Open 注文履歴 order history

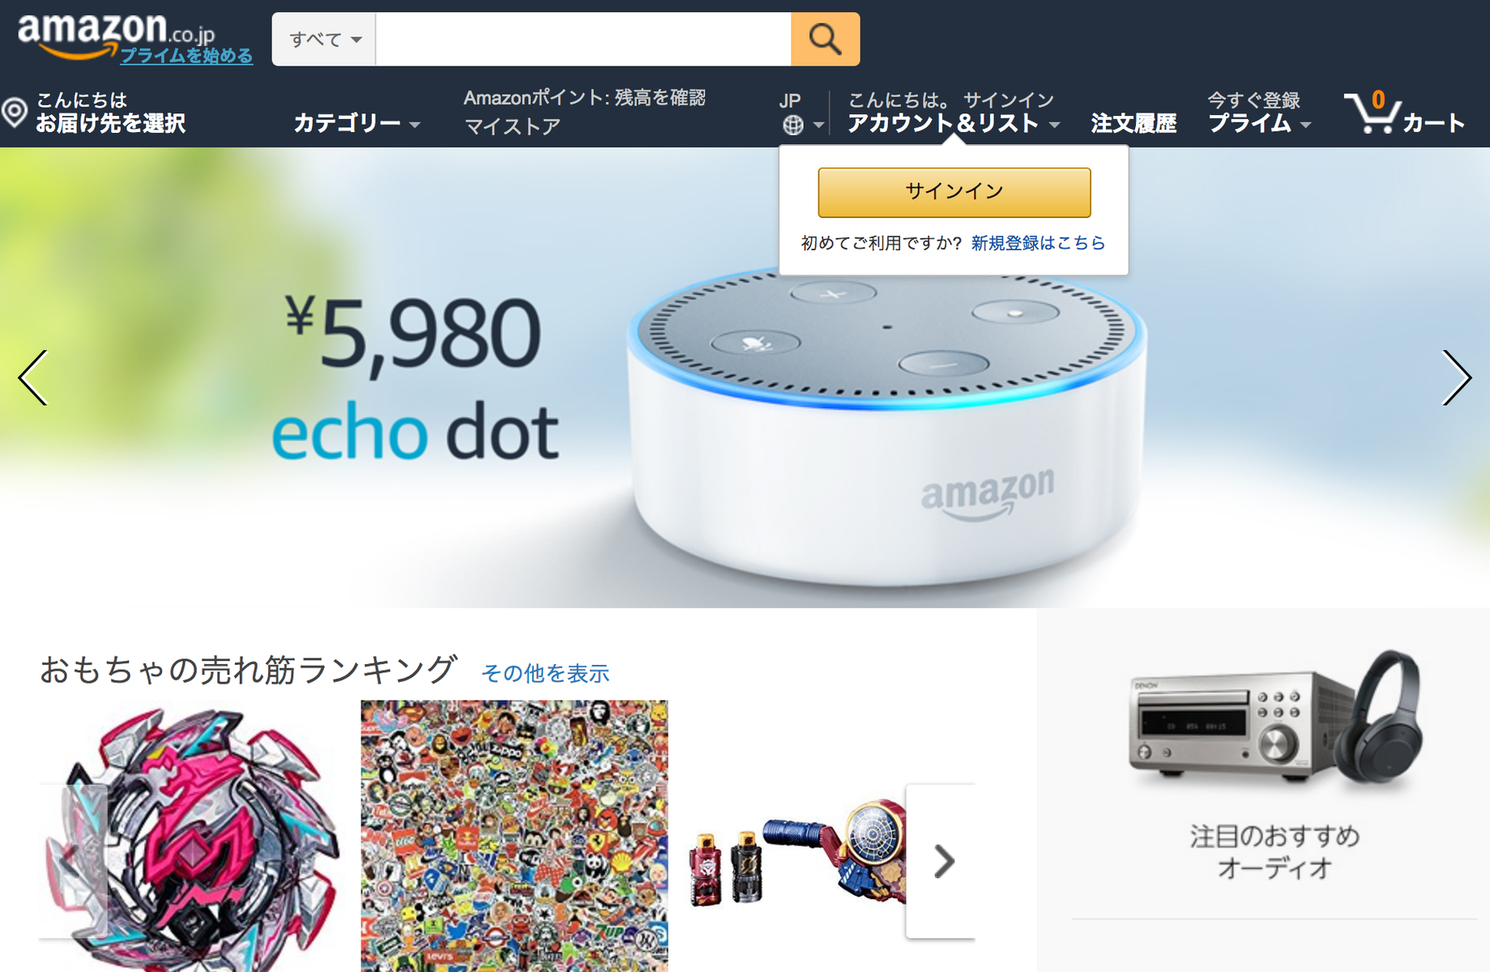[x=1134, y=123]
